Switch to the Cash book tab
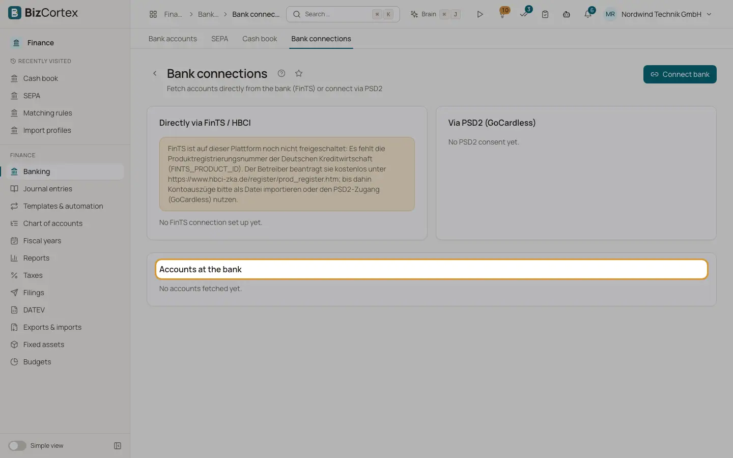 click(260, 39)
